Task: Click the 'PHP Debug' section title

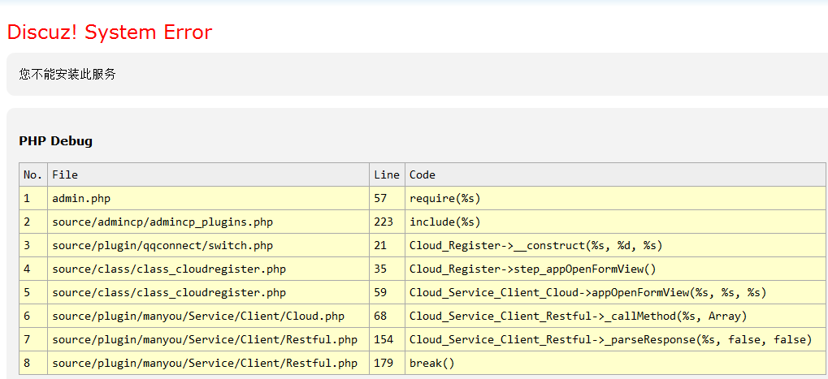Action: 55,140
